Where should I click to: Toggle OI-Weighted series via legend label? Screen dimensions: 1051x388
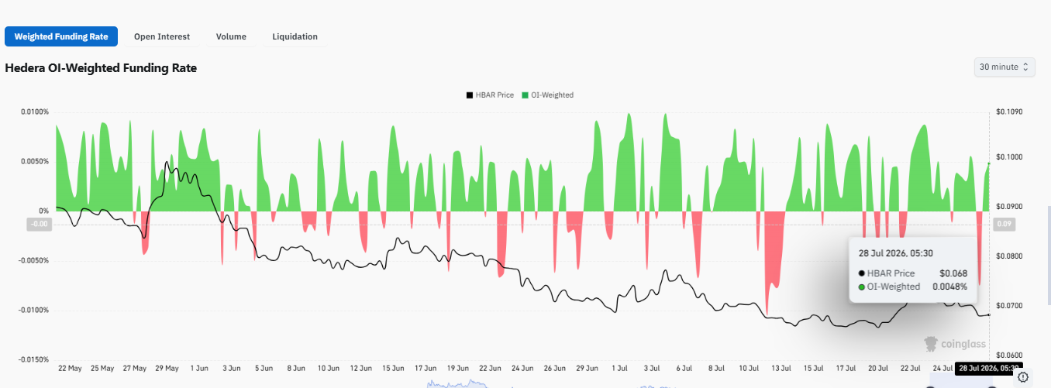pyautogui.click(x=552, y=95)
